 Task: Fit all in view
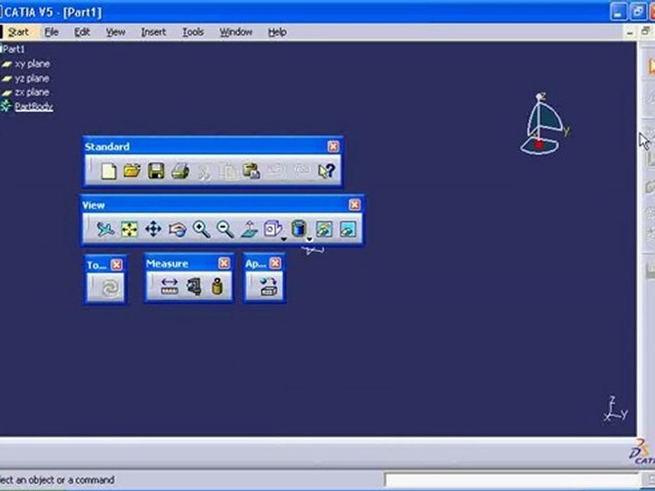[x=129, y=230]
